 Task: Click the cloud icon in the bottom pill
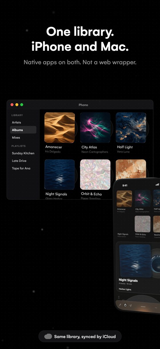coord(48,336)
